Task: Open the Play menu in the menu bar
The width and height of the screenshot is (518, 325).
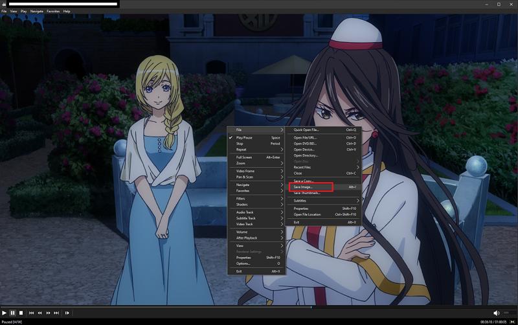Action: pos(24,11)
